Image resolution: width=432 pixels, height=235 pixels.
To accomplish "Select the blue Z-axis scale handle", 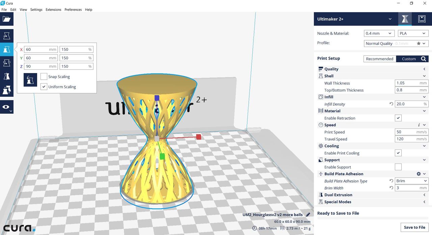I will (x=157, y=98).
